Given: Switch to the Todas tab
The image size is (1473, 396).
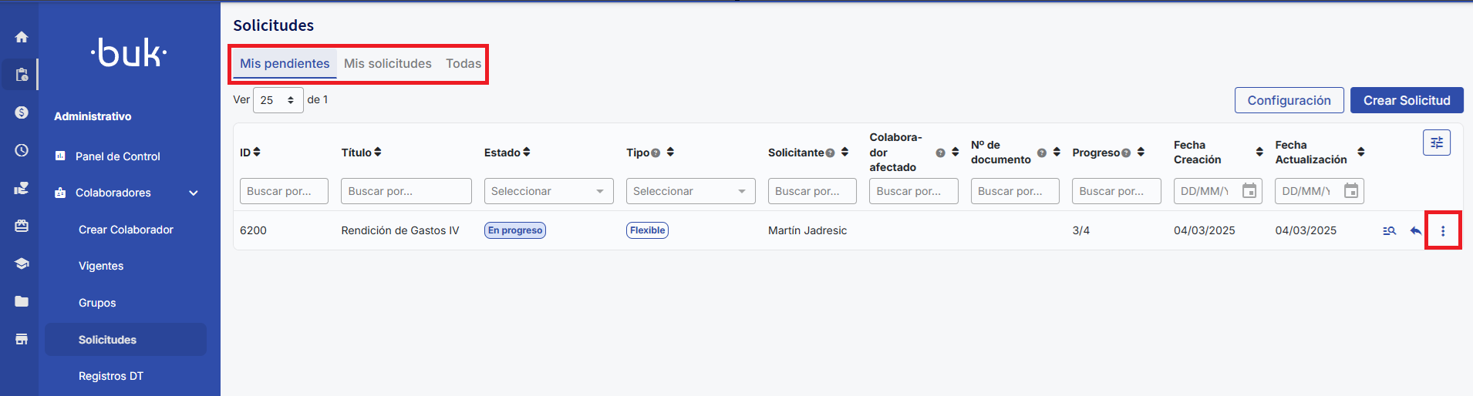Looking at the screenshot, I should click(463, 63).
